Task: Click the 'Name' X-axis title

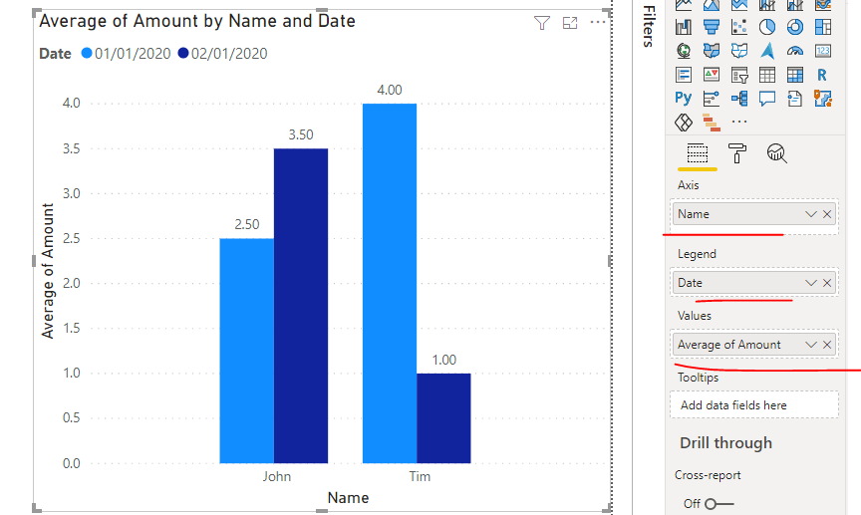Action: [348, 498]
